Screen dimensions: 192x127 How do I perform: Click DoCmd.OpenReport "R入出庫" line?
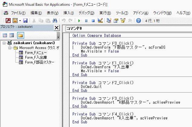tap(124, 118)
